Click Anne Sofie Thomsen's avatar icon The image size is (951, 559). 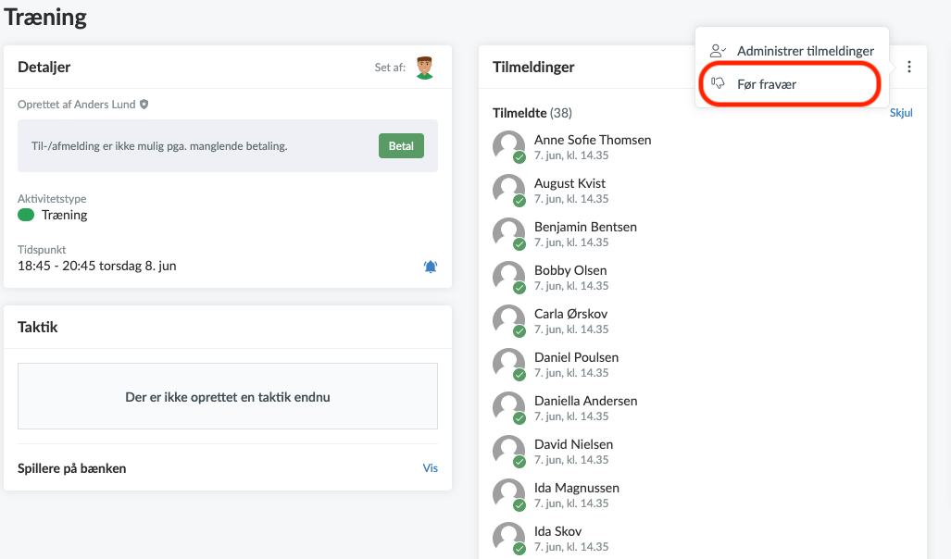coord(508,146)
